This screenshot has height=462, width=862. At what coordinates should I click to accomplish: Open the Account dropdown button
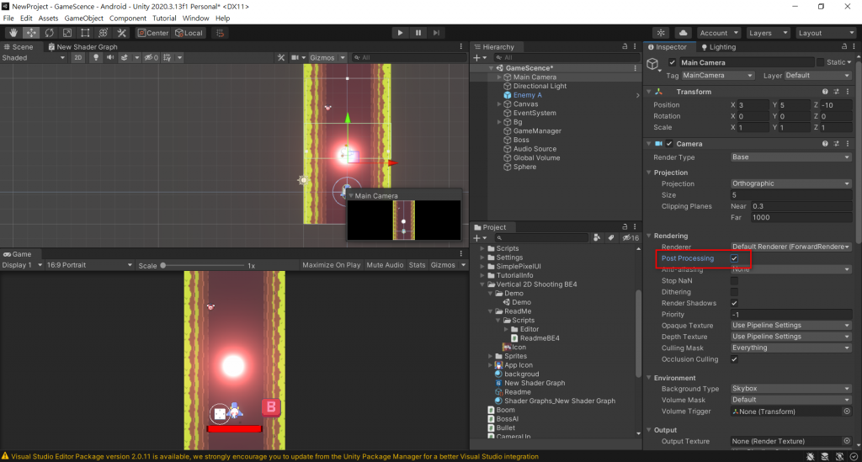tap(719, 33)
